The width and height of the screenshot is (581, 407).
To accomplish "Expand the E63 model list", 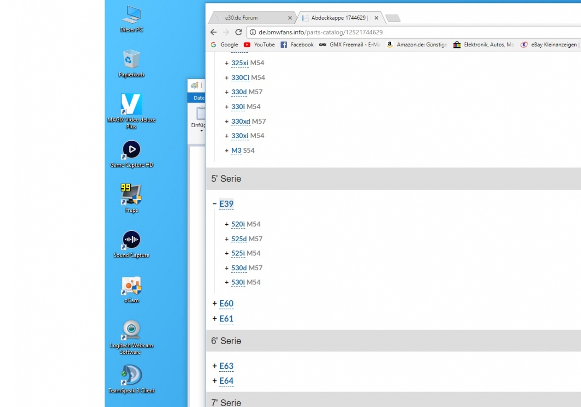I will (x=214, y=366).
